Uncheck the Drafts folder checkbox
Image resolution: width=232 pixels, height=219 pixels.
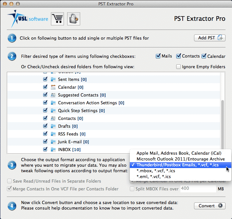coord(45,126)
